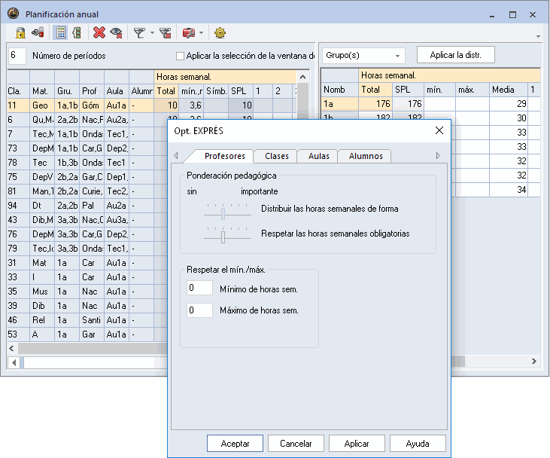Switch to the Profesores tab
The height and width of the screenshot is (458, 550).
(224, 156)
